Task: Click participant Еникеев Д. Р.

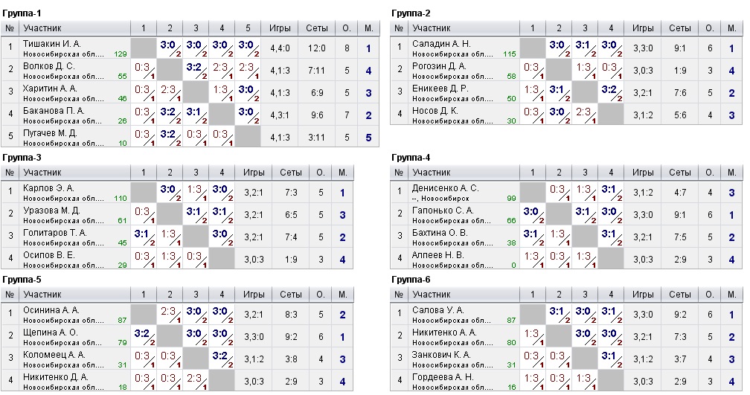Action: pyautogui.click(x=440, y=89)
